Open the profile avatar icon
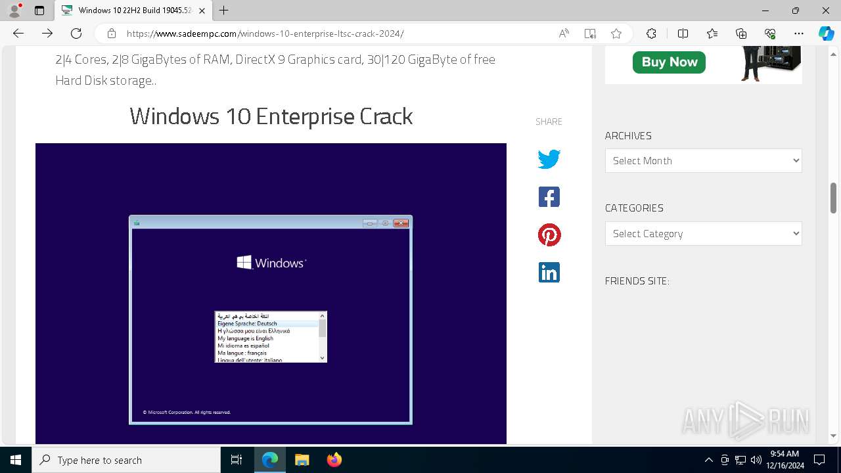The image size is (841, 473). pos(14,11)
